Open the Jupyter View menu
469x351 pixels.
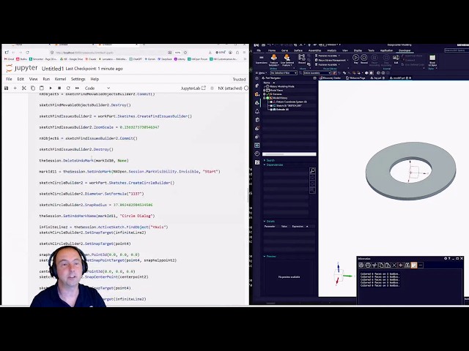click(33, 79)
